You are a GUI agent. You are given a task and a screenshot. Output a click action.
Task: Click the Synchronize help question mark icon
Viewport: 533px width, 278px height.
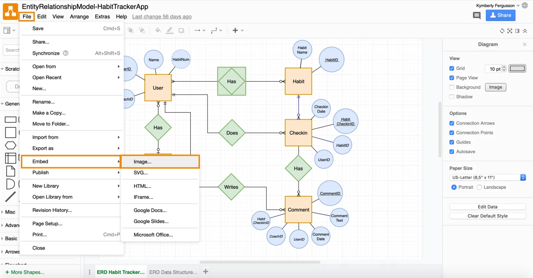(x=66, y=53)
